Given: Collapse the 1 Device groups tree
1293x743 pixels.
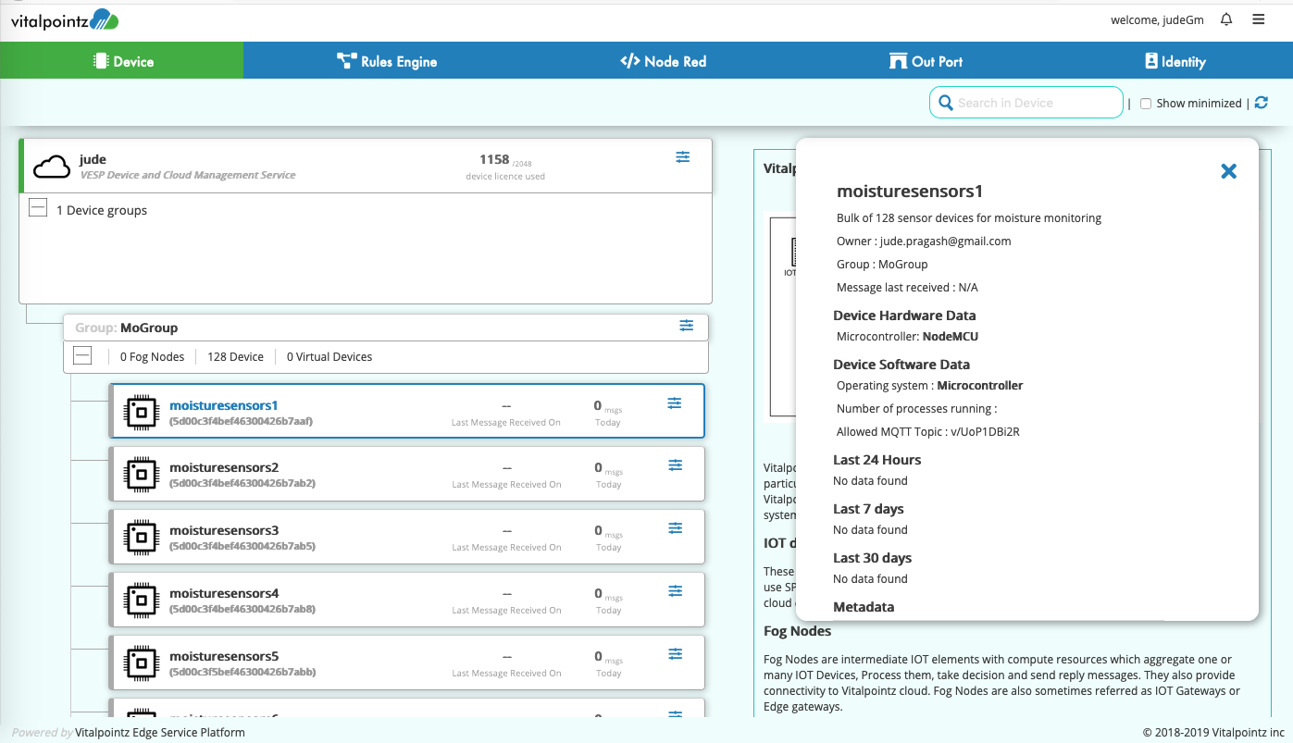Looking at the screenshot, I should pos(38,207).
